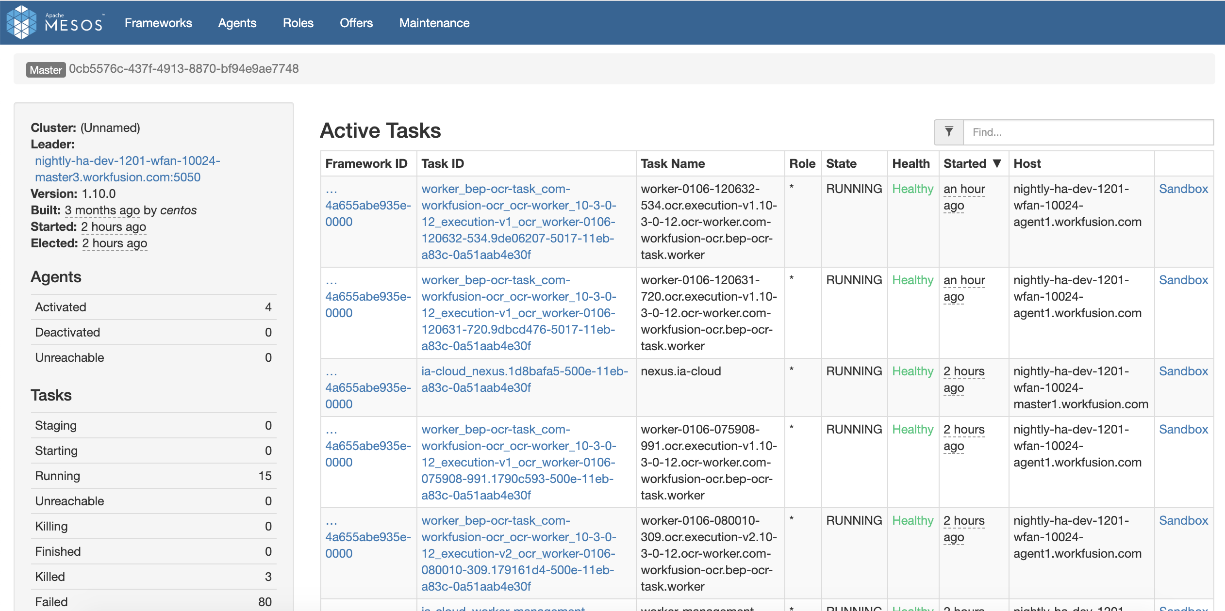
Task: Open framework ID link in worker-0106-120632-534 row
Action: point(368,205)
